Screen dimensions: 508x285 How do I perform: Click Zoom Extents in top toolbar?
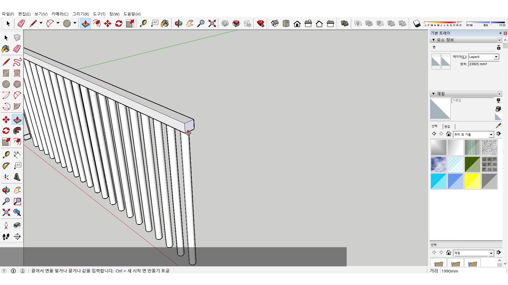[x=212, y=23]
